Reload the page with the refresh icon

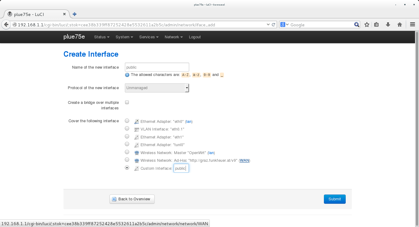tap(274, 25)
